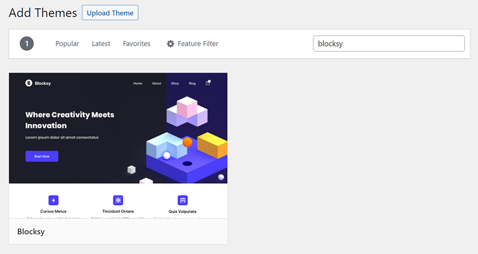Open the Feature Filter link
Image resolution: width=478 pixels, height=254 pixels.
192,44
